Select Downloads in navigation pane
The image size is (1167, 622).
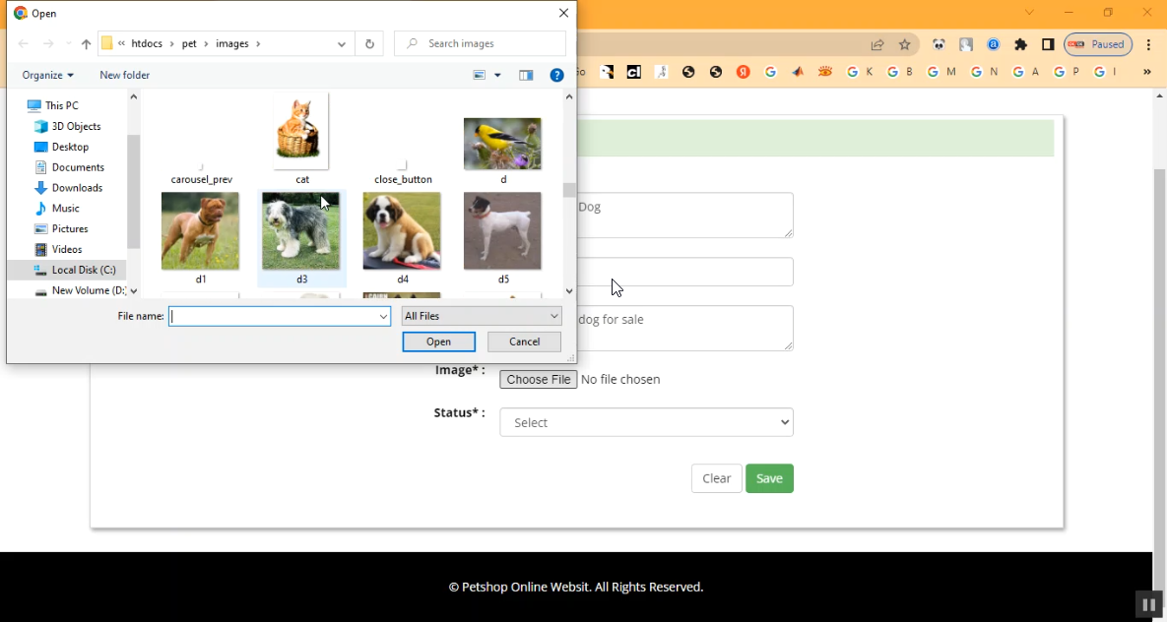pos(77,188)
